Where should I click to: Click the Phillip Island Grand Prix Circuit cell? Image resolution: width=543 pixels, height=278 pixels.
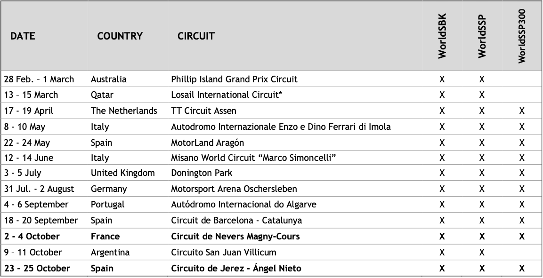(x=234, y=79)
